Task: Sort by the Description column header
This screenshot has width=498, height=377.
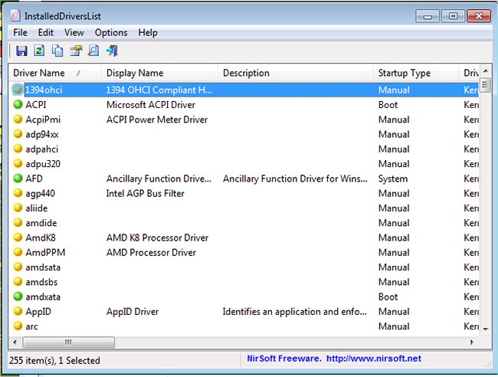Action: click(x=296, y=73)
